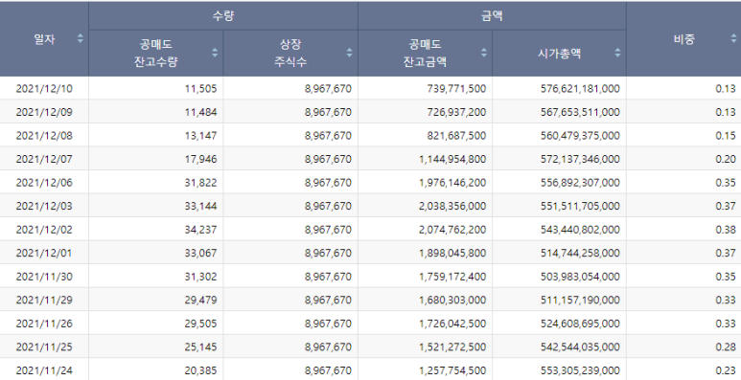This screenshot has height=380, width=741.
Task: Click short balance quantity 31,822
Action: coord(201,182)
